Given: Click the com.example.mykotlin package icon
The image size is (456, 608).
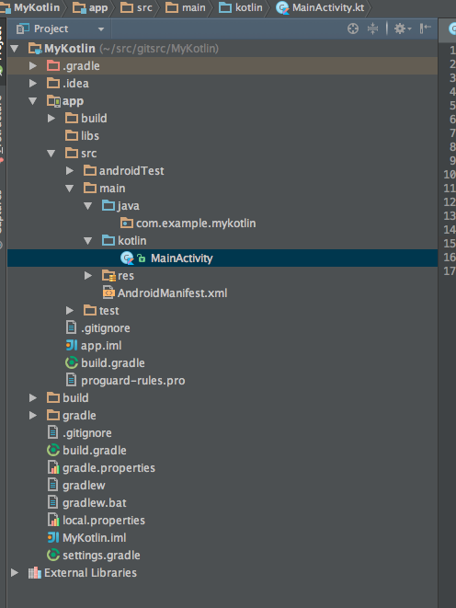Looking at the screenshot, I should 127,223.
